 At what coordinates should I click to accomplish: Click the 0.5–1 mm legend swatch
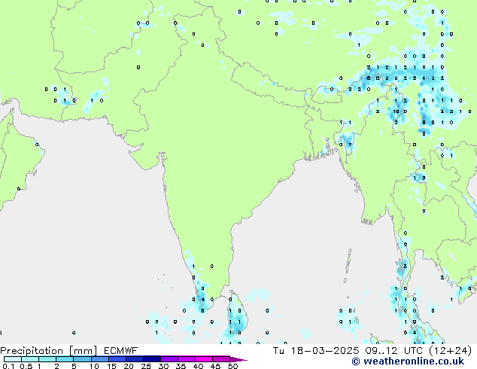(30, 359)
